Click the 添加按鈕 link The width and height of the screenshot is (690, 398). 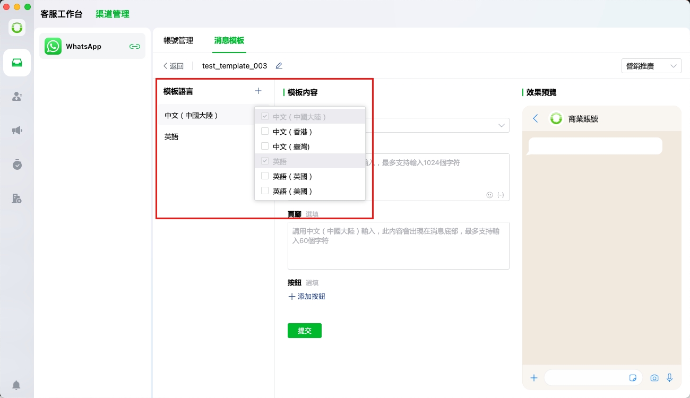click(x=307, y=297)
